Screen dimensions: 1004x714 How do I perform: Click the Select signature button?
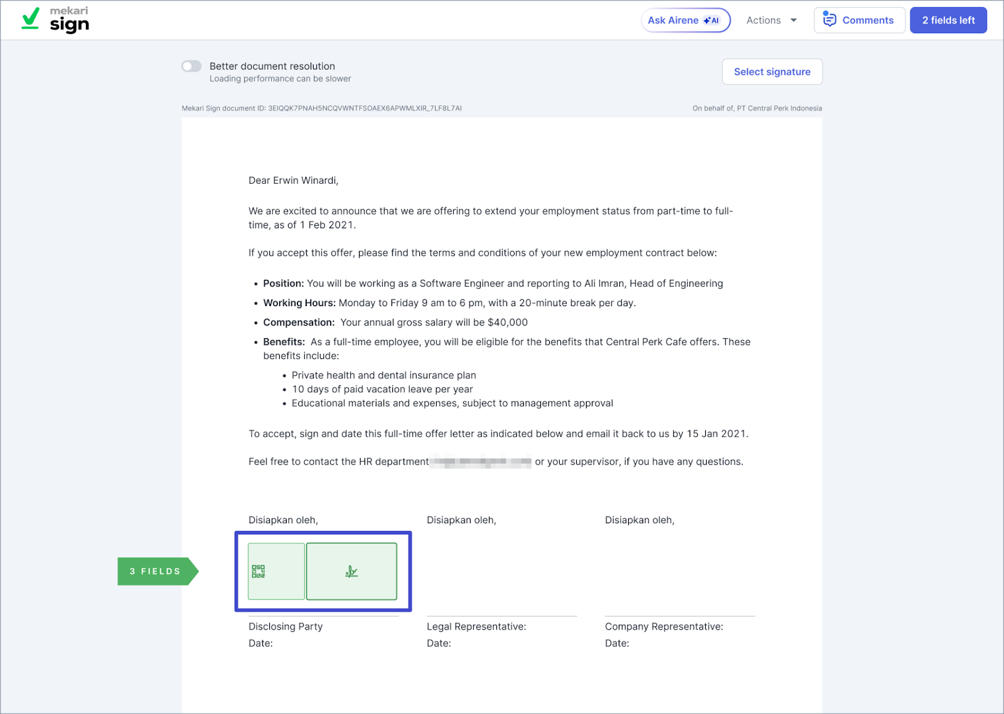(772, 72)
